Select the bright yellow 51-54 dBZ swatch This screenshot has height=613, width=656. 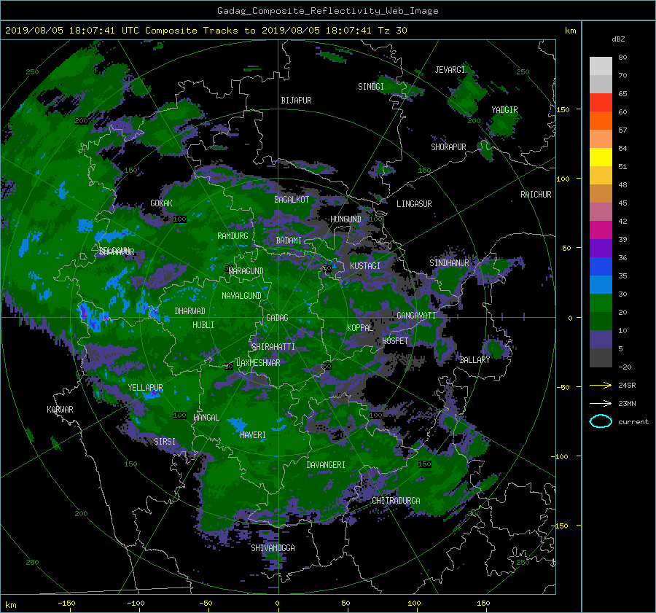pos(601,157)
